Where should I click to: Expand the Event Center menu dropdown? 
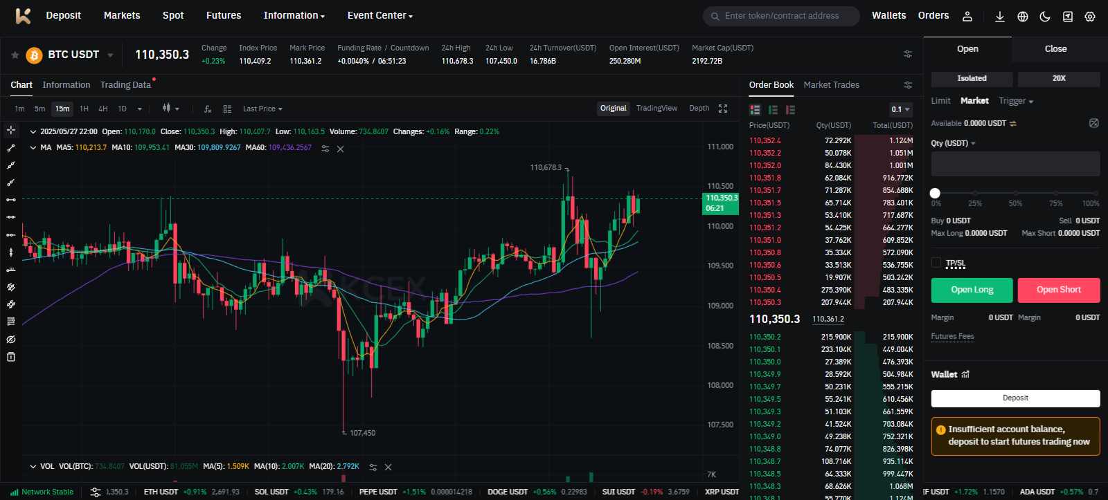click(379, 15)
